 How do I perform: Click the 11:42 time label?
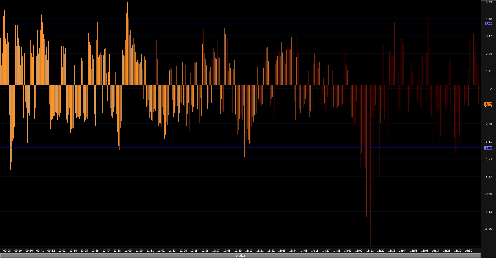[x=161, y=251]
